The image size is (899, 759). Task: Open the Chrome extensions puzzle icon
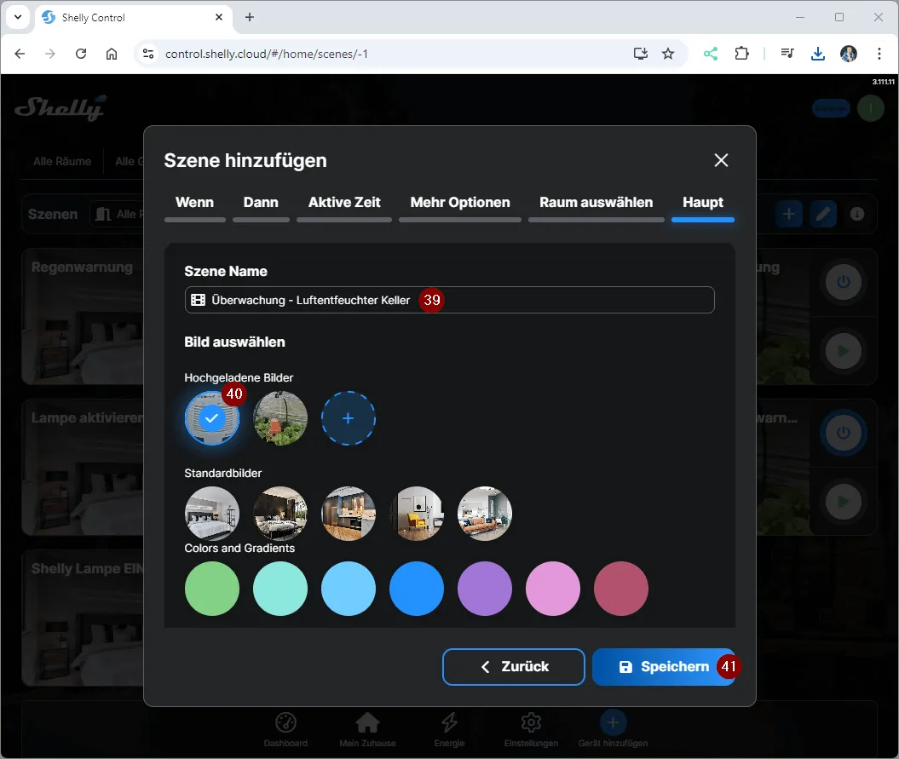[741, 54]
